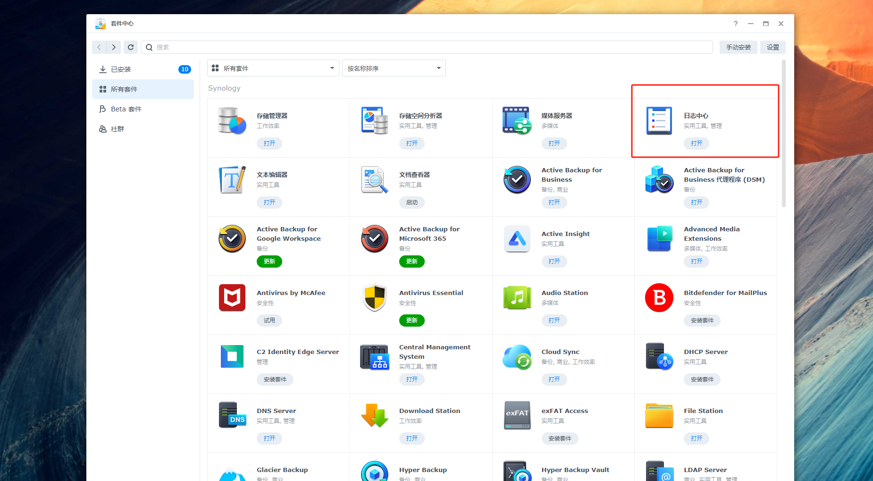
Task: Click the Hyper Backup Vault title text
Action: [x=575, y=470]
